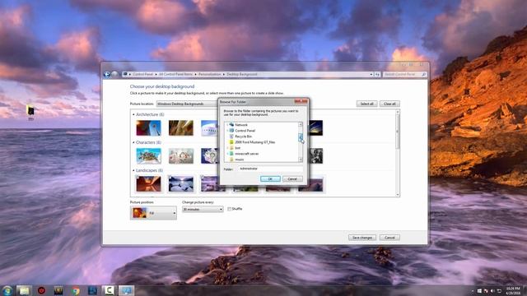This screenshot has height=296, width=527.
Task: Click the wallpaper list scroll down arrow
Action: coord(398,195)
